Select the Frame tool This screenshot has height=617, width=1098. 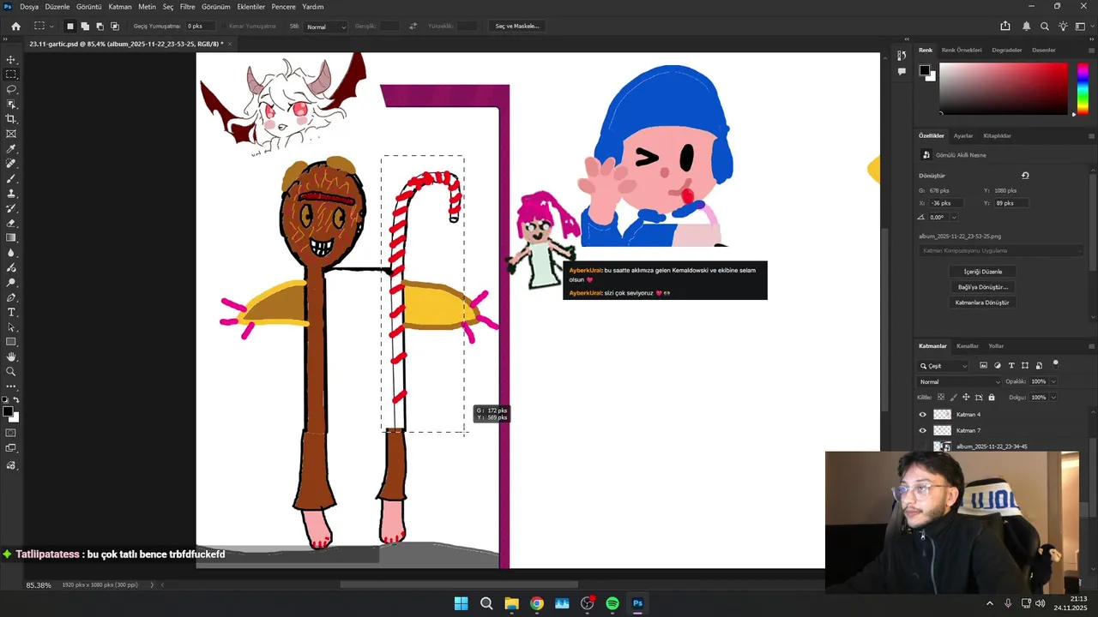coord(11,134)
